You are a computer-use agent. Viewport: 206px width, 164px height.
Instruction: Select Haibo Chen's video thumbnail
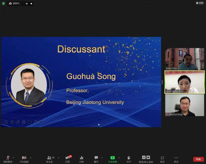tap(185, 59)
